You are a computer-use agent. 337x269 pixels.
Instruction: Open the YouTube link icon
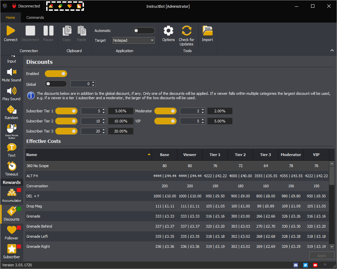[315, 265]
